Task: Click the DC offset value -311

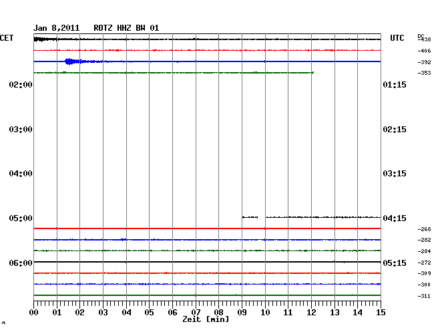Action: 424,296
